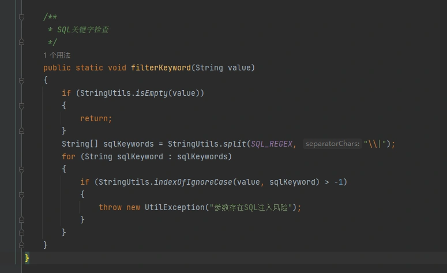Click the separatorChars parameter inlay hint

332,144
